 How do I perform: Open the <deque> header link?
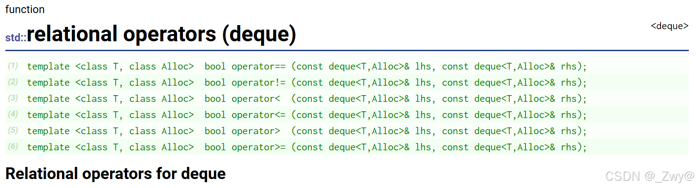(669, 26)
